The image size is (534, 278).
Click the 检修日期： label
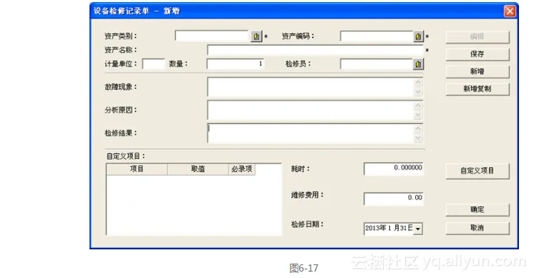pos(308,224)
